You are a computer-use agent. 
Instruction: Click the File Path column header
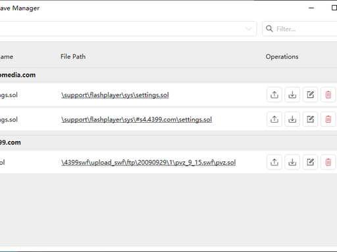pyautogui.click(x=73, y=56)
